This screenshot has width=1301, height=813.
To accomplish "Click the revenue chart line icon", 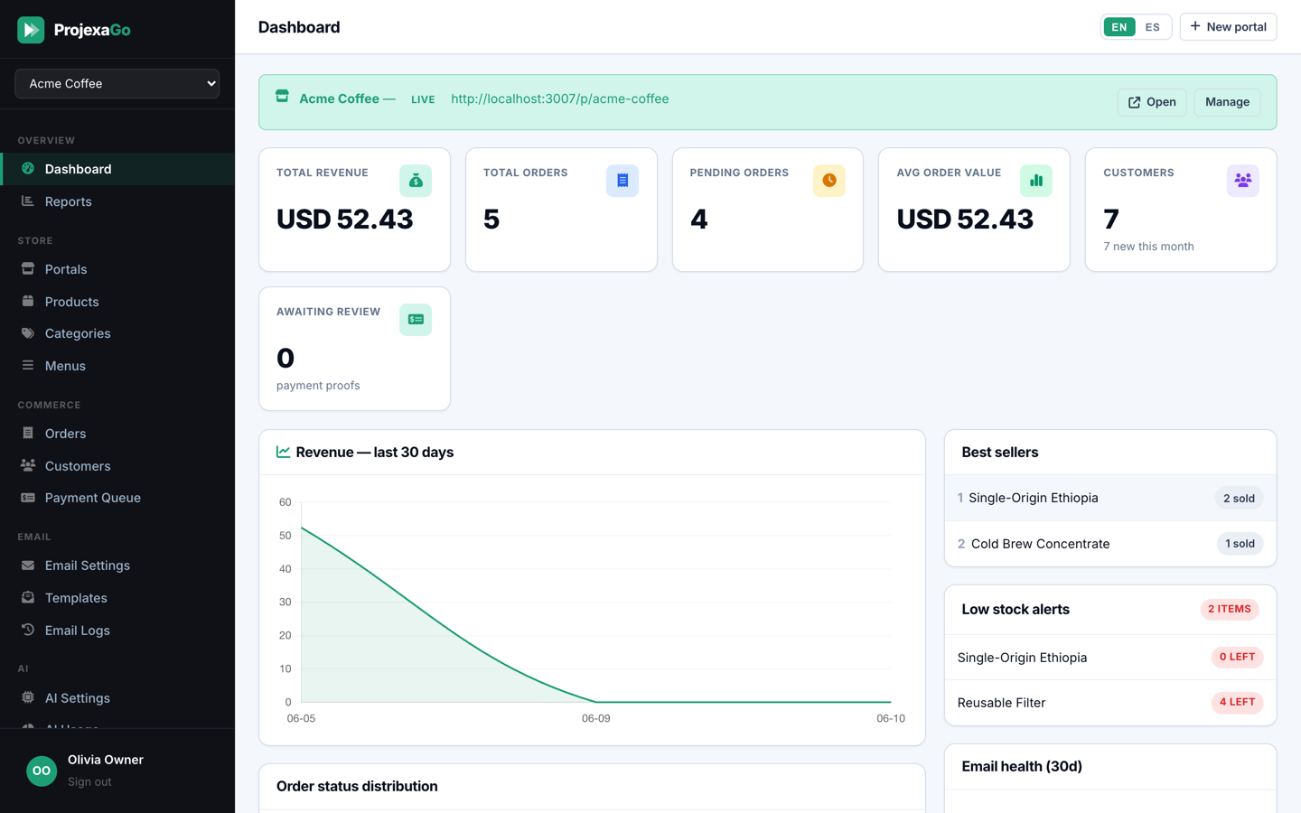I will [x=283, y=452].
